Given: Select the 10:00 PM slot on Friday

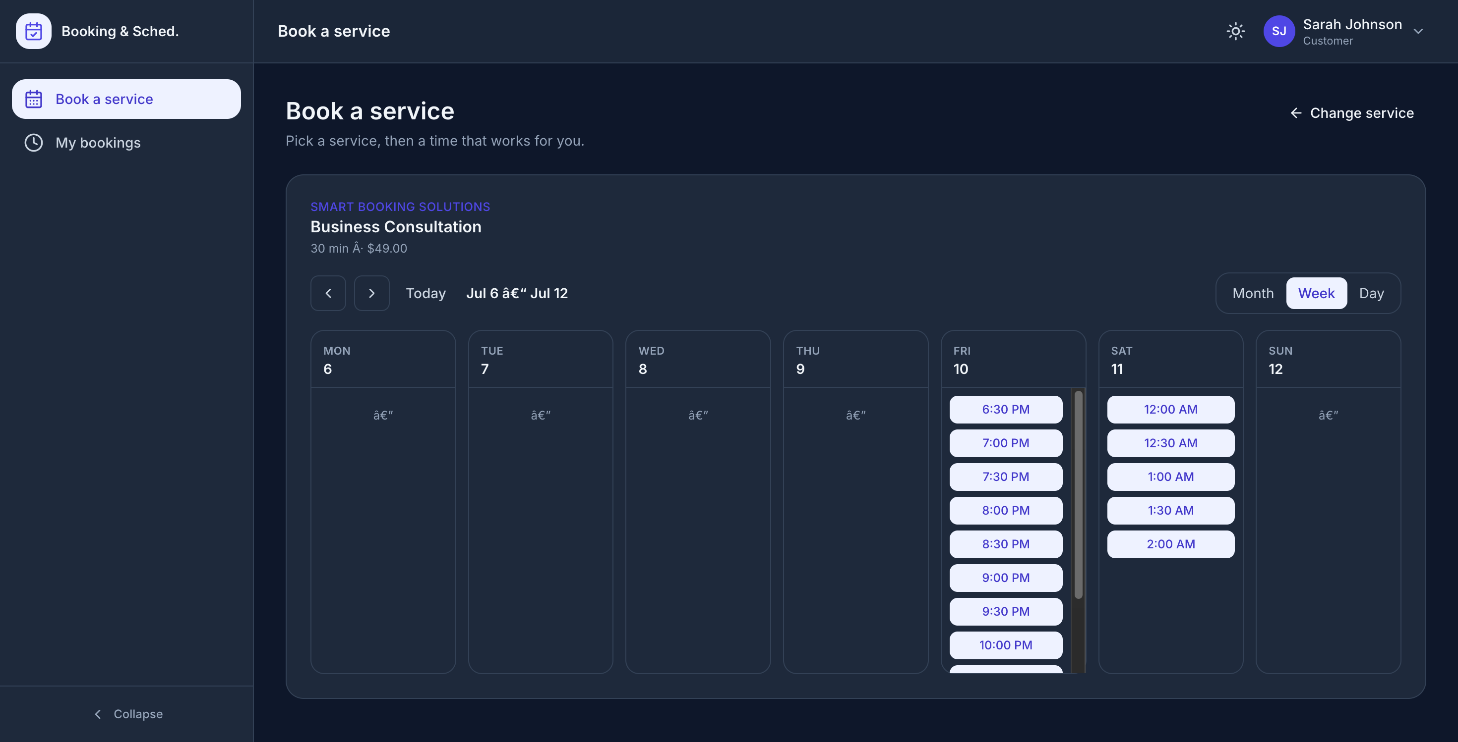Looking at the screenshot, I should tap(1006, 645).
